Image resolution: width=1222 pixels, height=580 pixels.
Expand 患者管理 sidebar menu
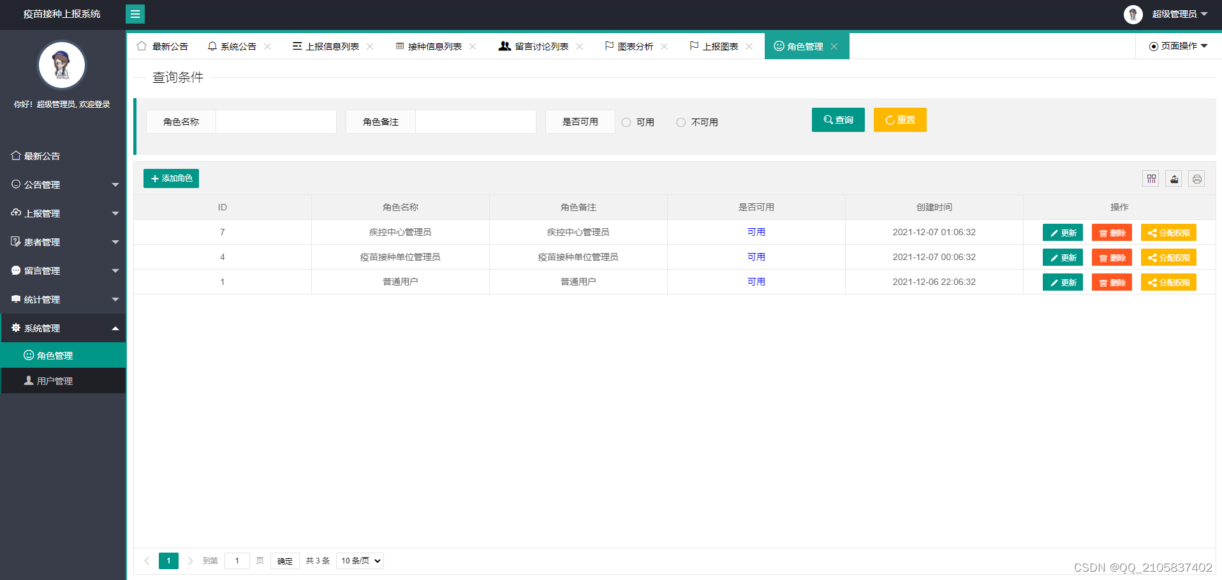click(63, 242)
